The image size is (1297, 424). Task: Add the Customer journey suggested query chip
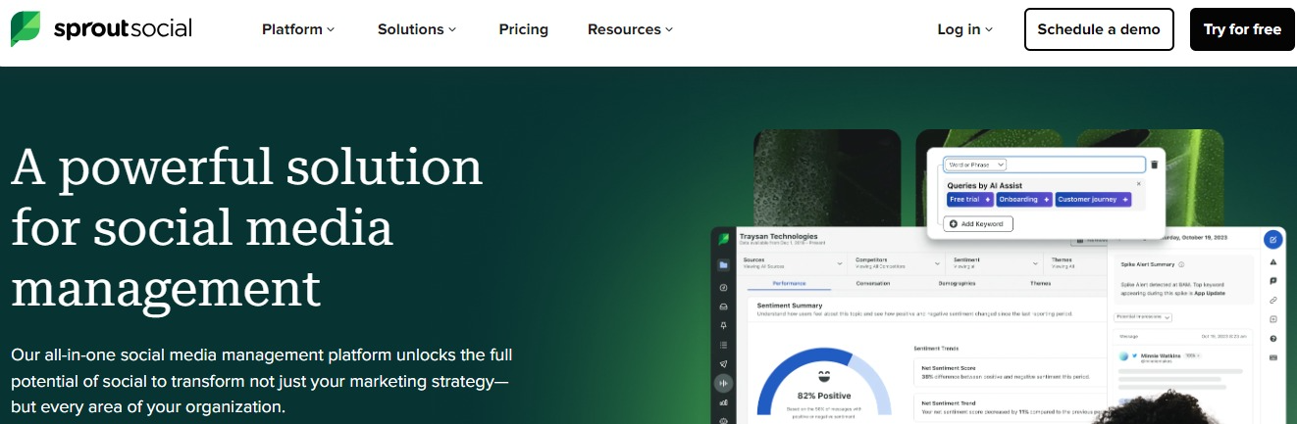click(x=1093, y=199)
